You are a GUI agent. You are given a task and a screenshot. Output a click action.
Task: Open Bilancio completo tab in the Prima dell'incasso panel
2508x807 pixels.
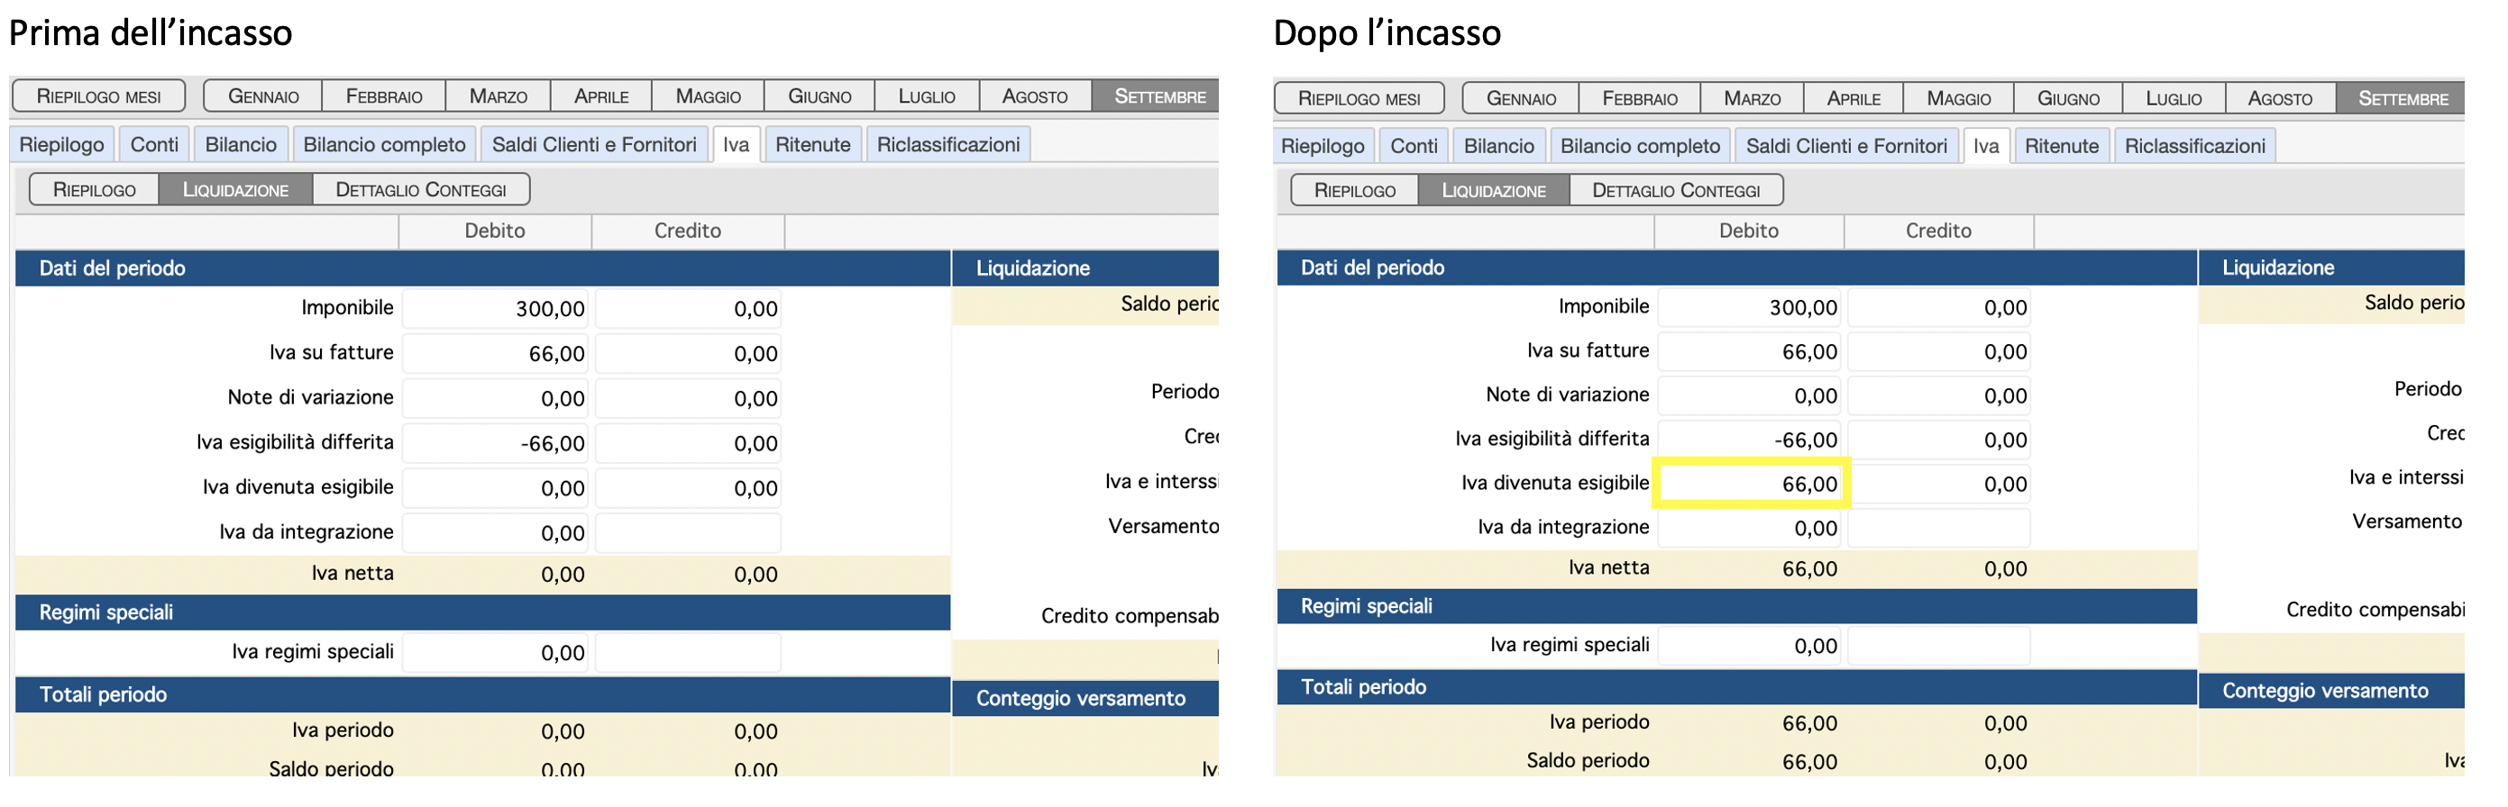tap(384, 145)
